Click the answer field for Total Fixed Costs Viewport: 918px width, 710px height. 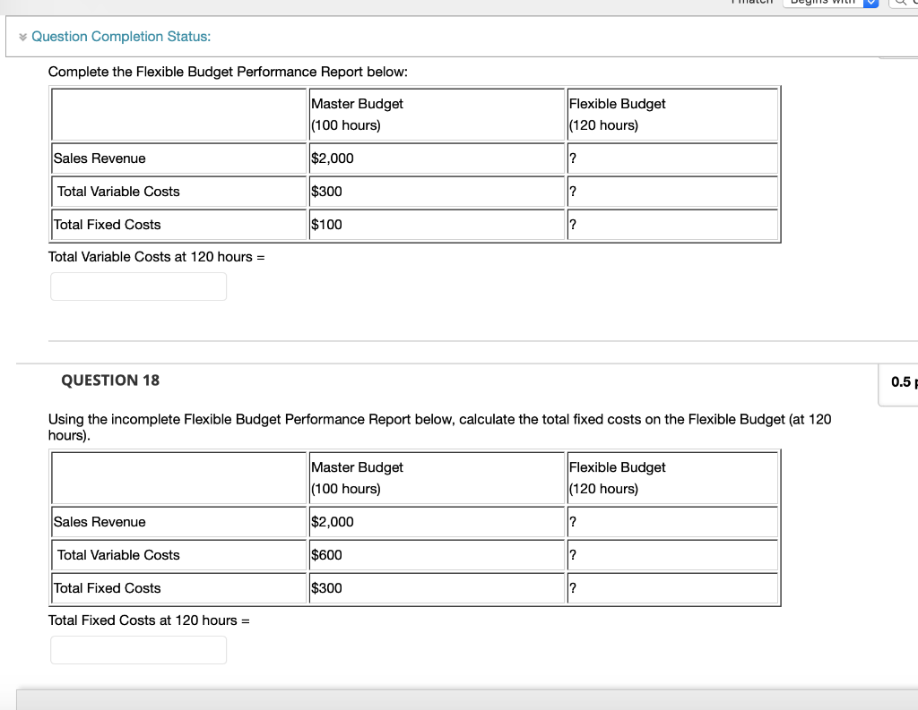(138, 649)
